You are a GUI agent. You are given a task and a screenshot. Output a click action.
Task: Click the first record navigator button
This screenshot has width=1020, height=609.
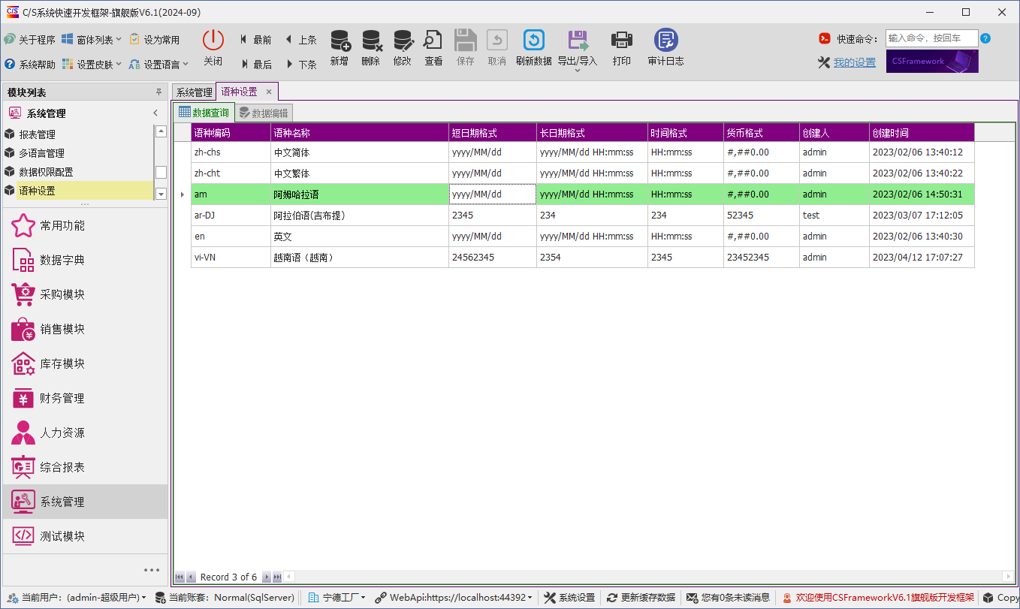[x=180, y=577]
